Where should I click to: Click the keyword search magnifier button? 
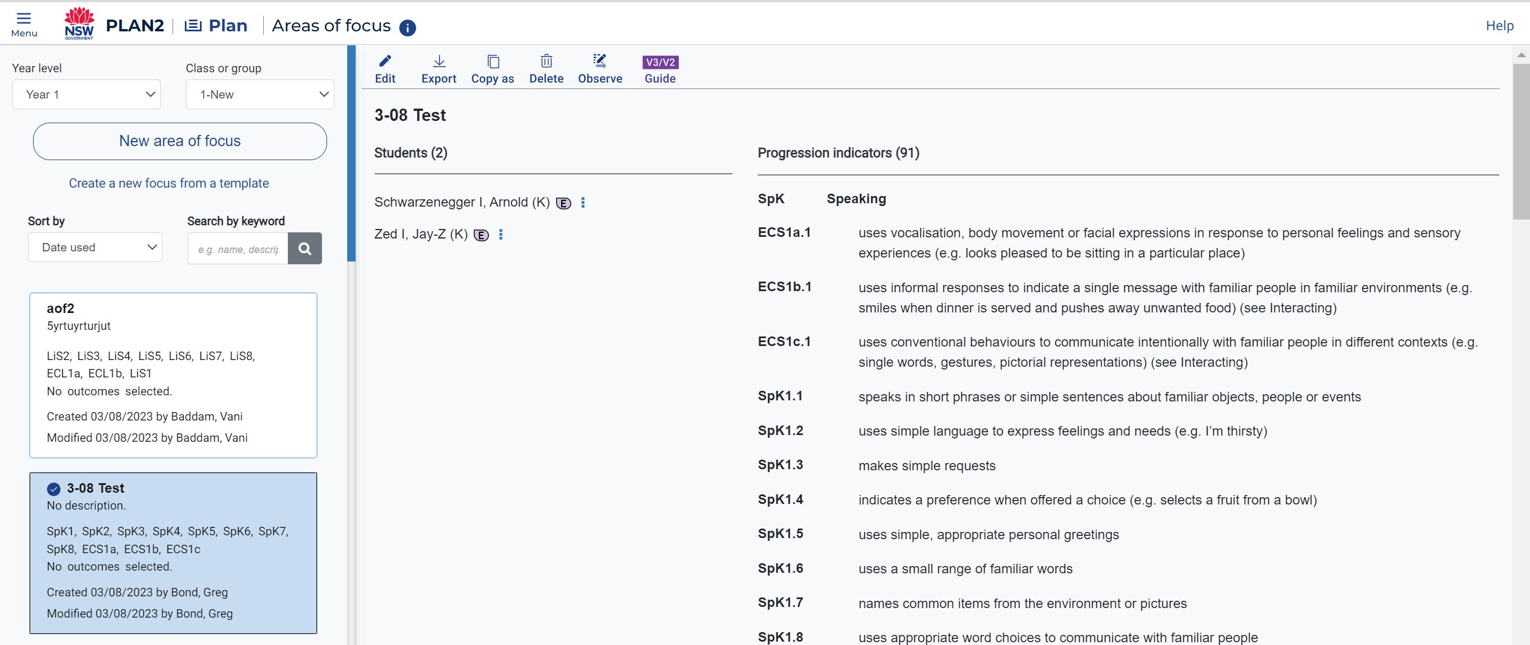(305, 248)
